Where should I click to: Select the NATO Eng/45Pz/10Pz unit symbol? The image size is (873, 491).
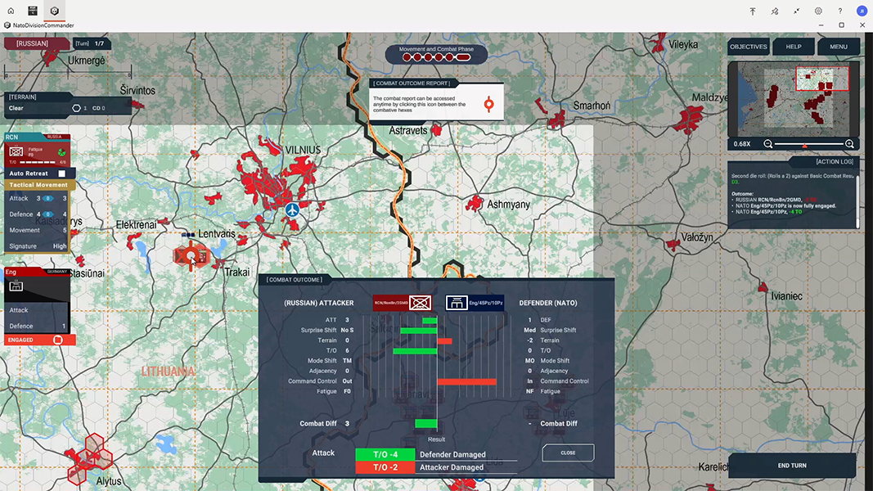[457, 303]
